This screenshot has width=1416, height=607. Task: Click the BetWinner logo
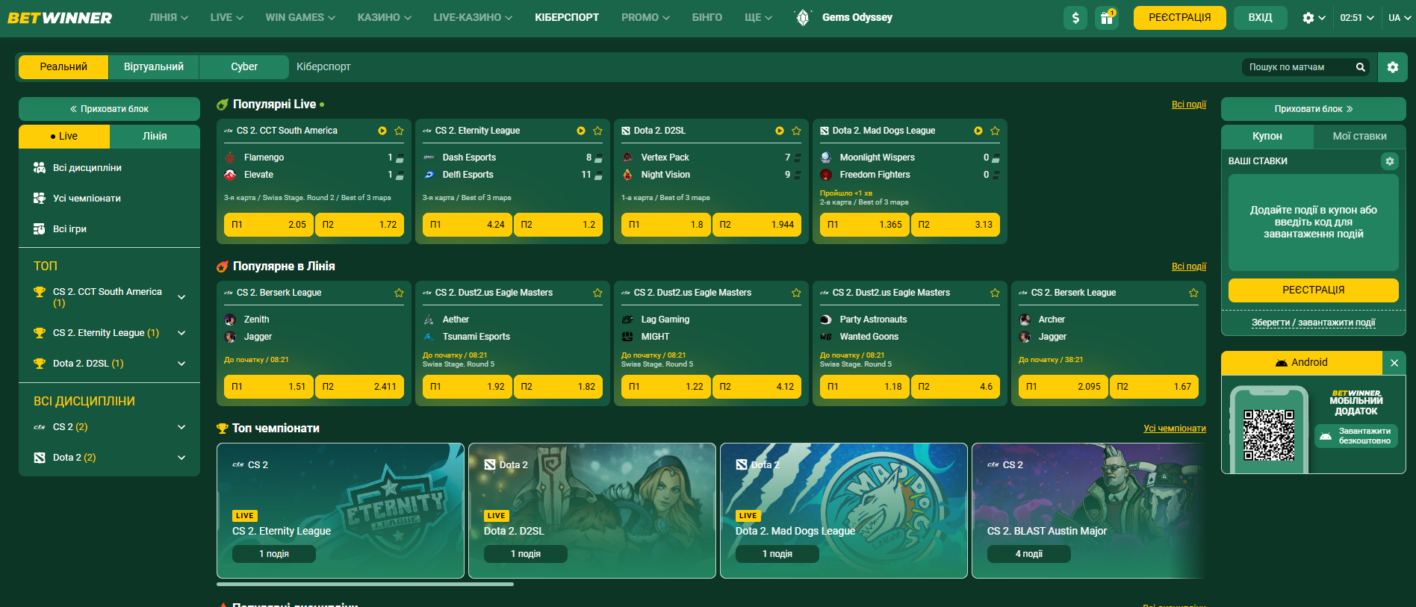point(60,18)
